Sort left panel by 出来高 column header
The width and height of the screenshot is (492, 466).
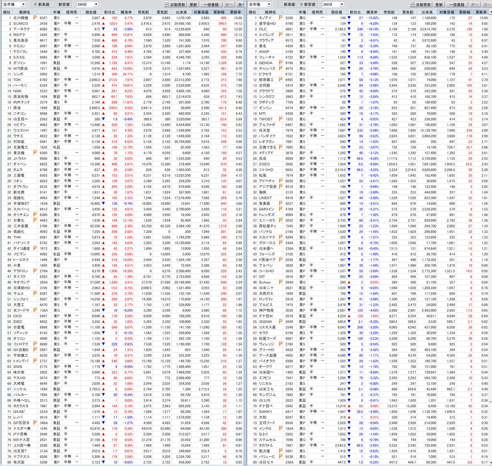point(182,12)
